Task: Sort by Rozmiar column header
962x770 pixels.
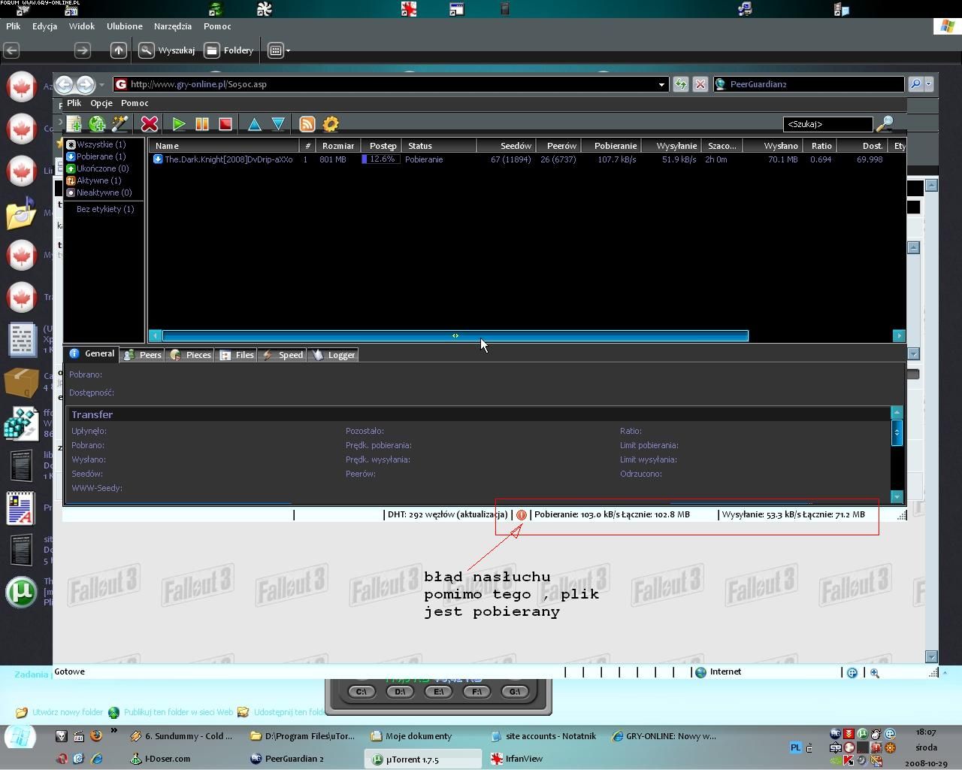Action: [x=338, y=146]
